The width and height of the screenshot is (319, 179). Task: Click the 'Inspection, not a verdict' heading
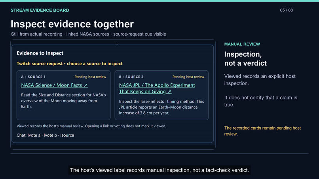pos(245,59)
